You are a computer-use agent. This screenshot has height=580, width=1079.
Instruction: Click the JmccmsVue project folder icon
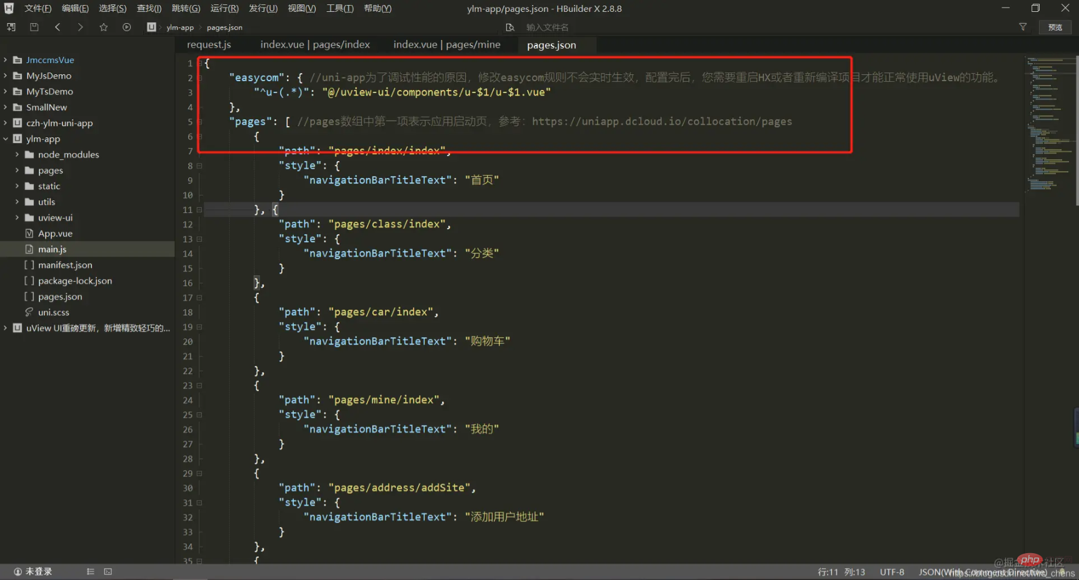pyautogui.click(x=18, y=59)
